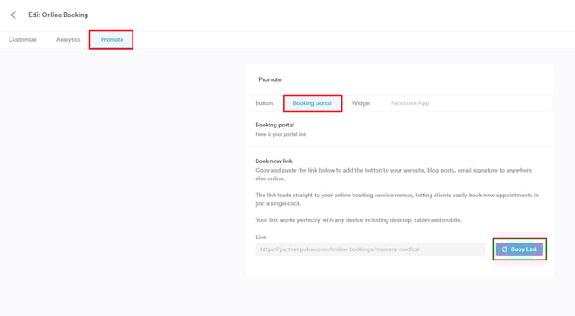Switch to the Analytics tab
The height and width of the screenshot is (316, 575).
tap(68, 39)
